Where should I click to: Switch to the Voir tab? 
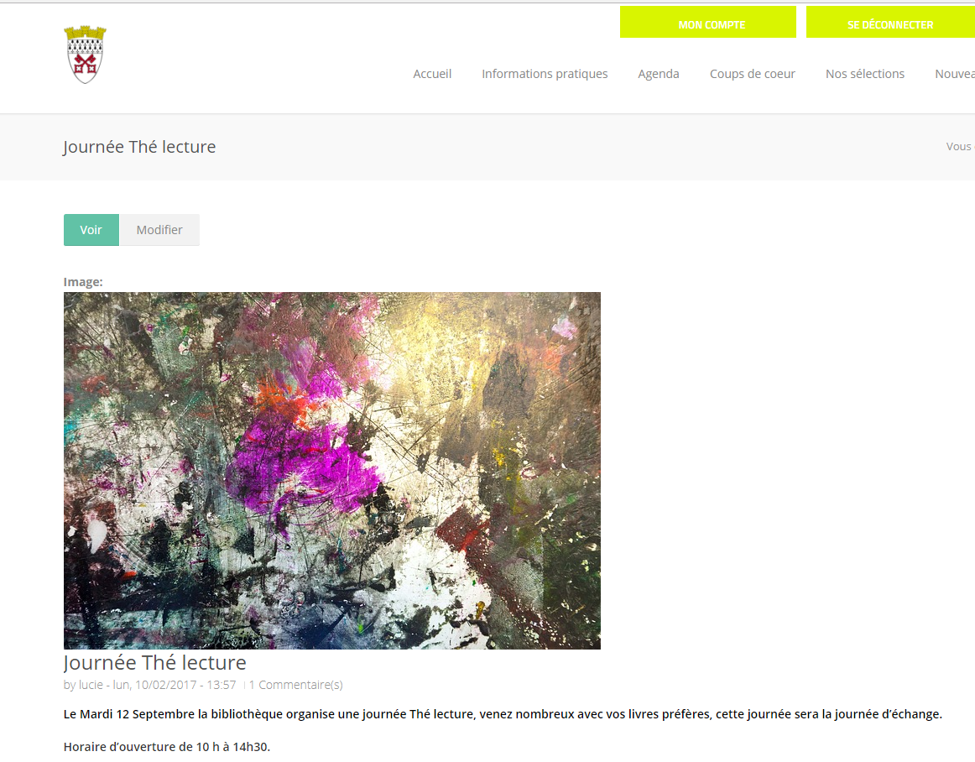91,230
